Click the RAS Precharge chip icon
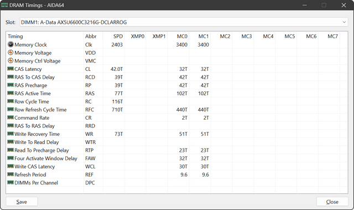 [x=11, y=85]
